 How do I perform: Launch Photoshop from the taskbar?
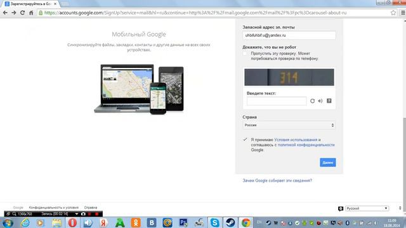click(x=183, y=222)
